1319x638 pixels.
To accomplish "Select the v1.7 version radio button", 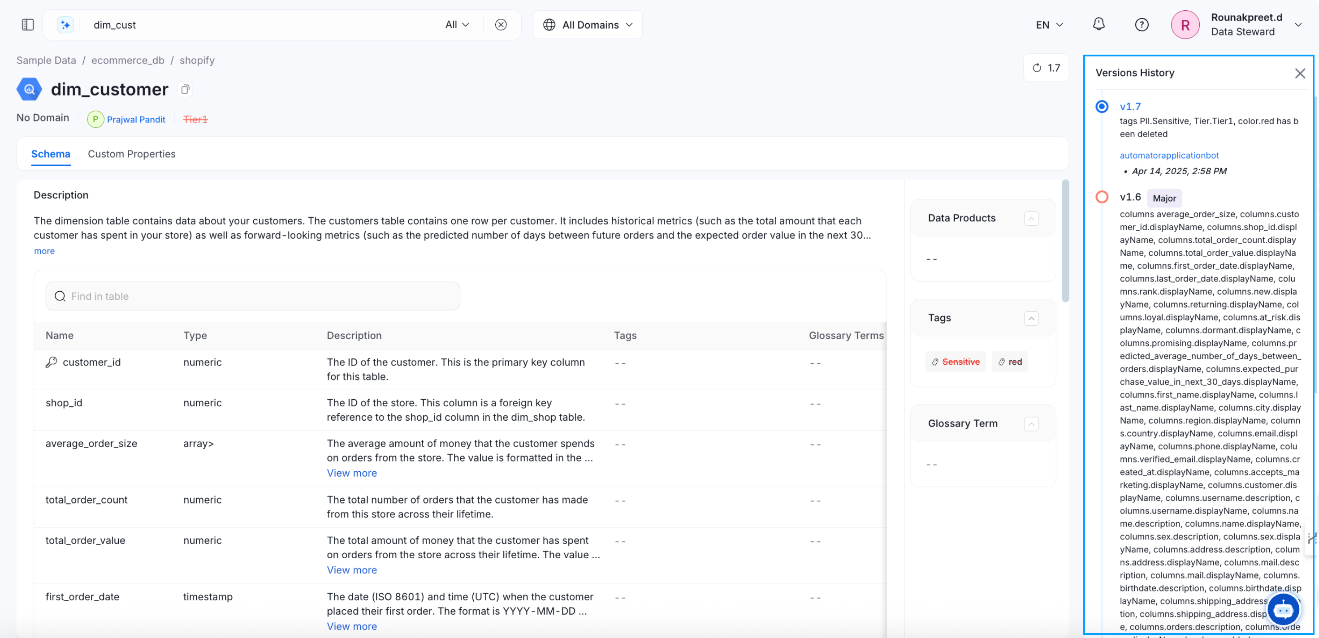I will pyautogui.click(x=1102, y=107).
